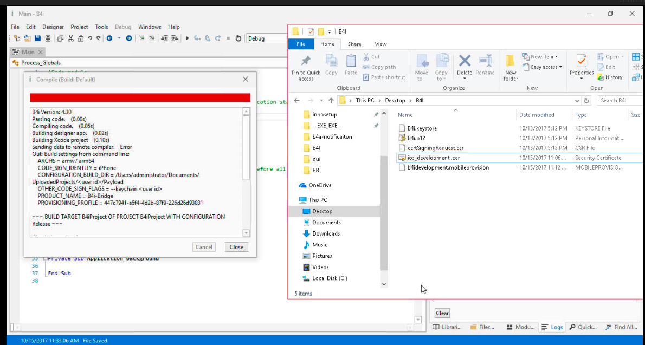Click the Search B4I input field
This screenshot has height=345, width=645.
point(620,100)
